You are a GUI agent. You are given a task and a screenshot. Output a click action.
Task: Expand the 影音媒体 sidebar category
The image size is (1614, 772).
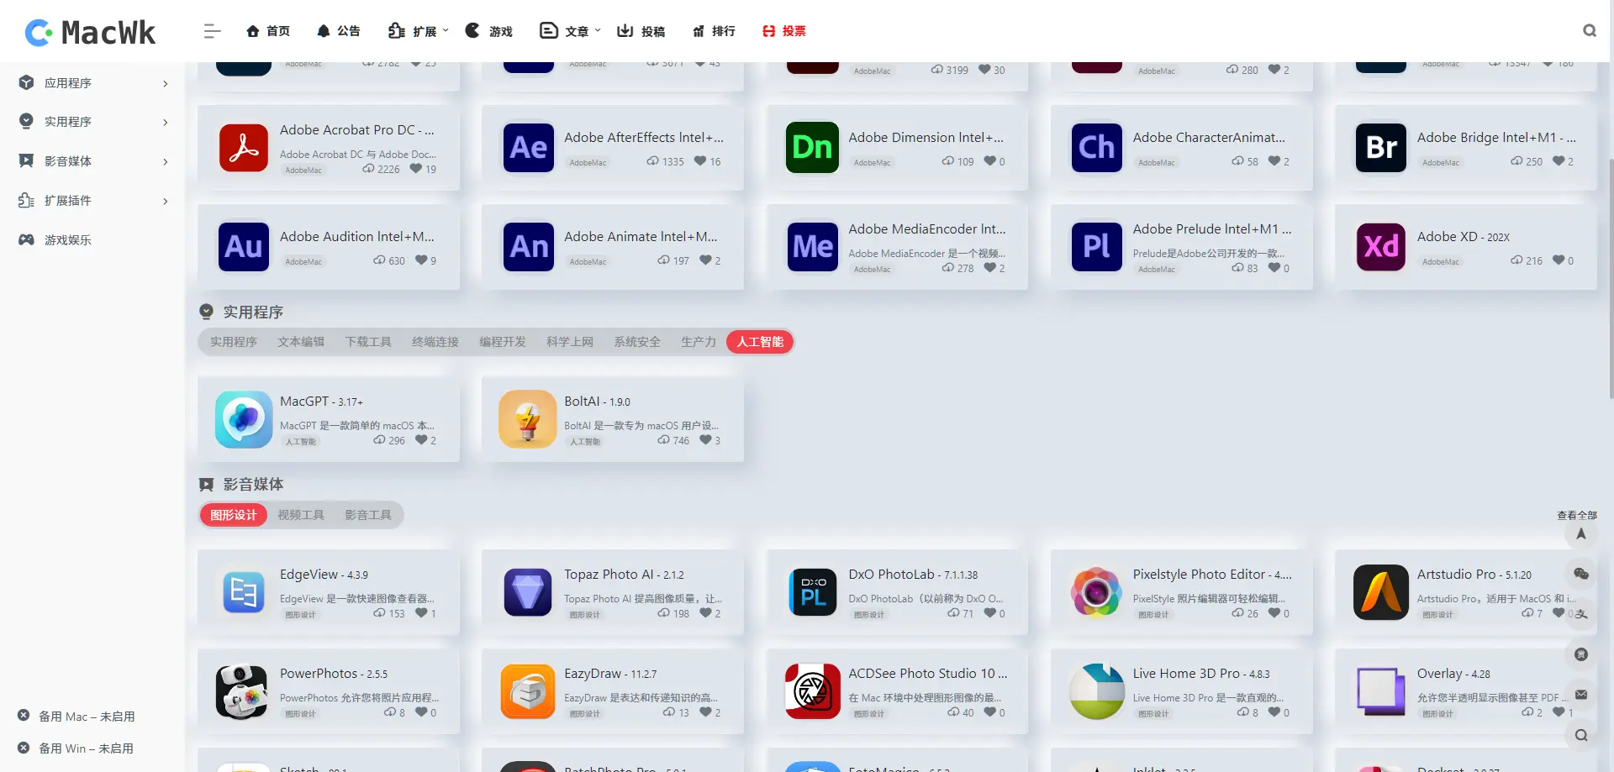92,161
